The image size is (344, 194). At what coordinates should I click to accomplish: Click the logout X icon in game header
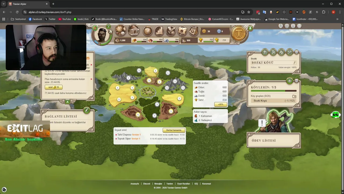click(x=299, y=26)
